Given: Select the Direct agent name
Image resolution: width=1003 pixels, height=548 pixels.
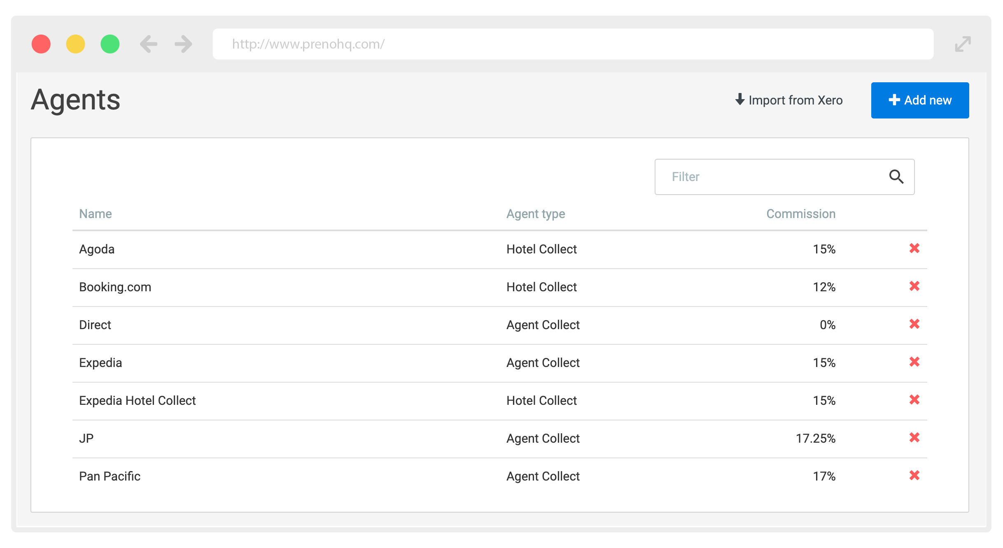Looking at the screenshot, I should (95, 325).
